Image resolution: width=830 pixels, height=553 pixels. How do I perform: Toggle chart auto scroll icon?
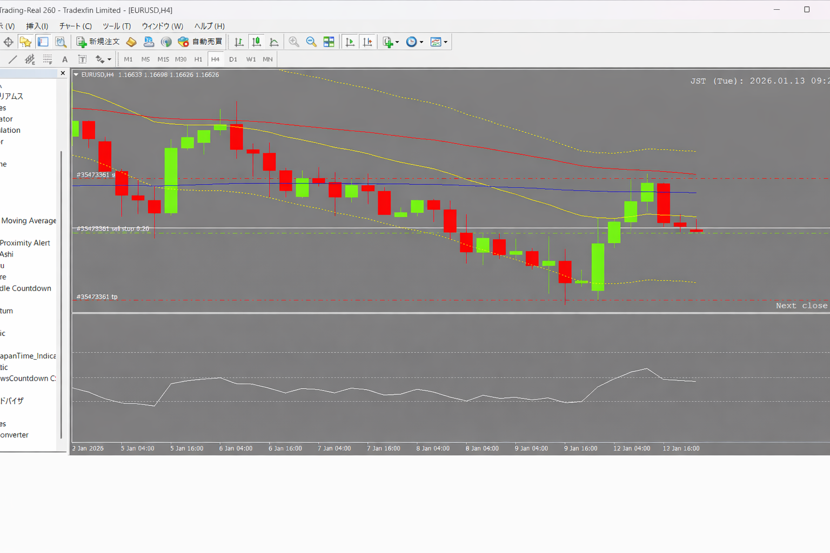tap(350, 42)
